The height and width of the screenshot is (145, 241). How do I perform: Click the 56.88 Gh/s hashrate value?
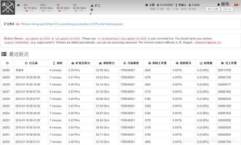point(103,99)
